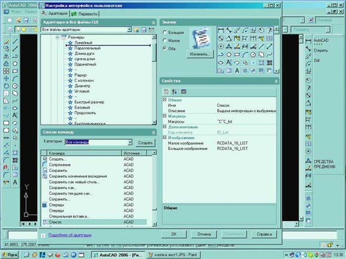Select the Оба icon size option
This screenshot has width=346, height=259.
tap(164, 49)
